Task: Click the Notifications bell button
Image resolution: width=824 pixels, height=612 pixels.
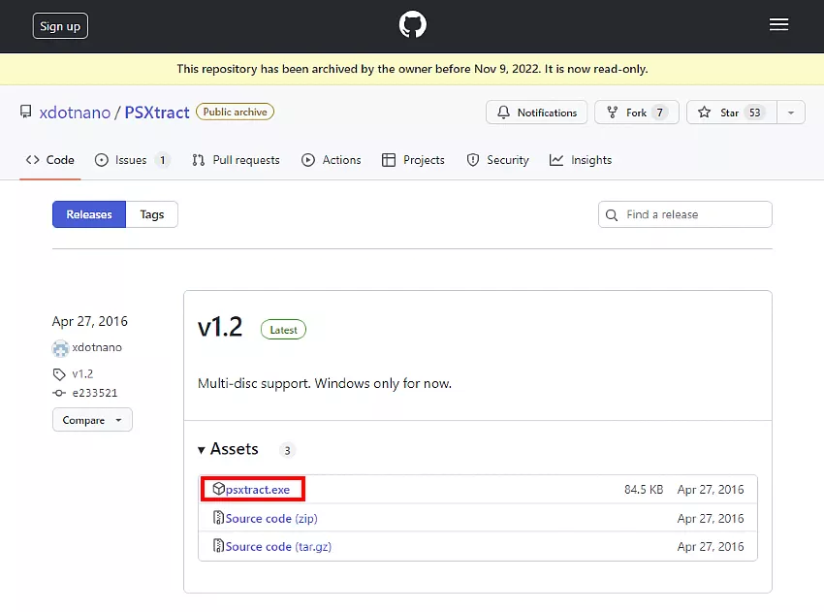Action: (537, 113)
